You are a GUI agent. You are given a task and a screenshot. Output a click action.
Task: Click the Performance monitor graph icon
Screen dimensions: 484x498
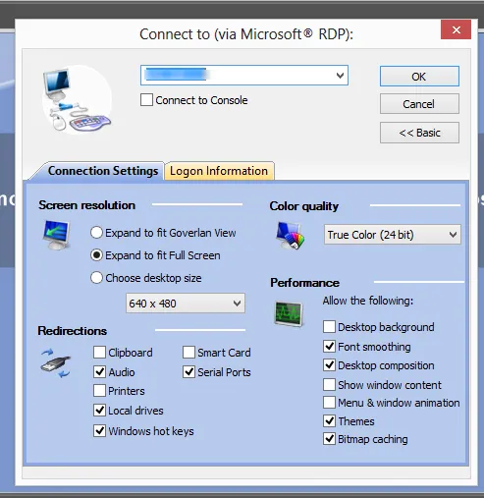[289, 313]
